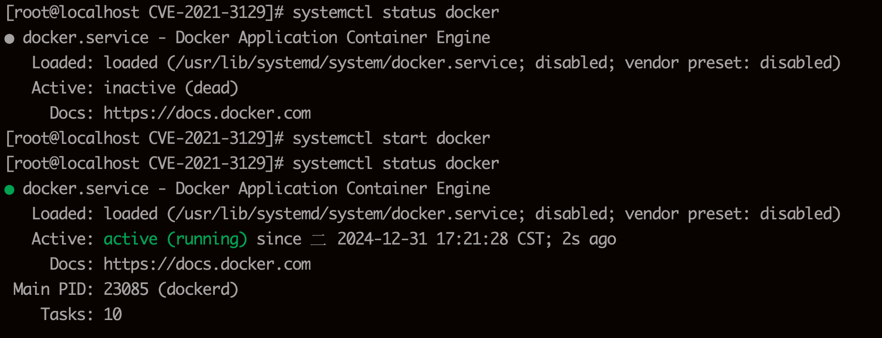Click the 'systemctl start docker' command

point(391,138)
